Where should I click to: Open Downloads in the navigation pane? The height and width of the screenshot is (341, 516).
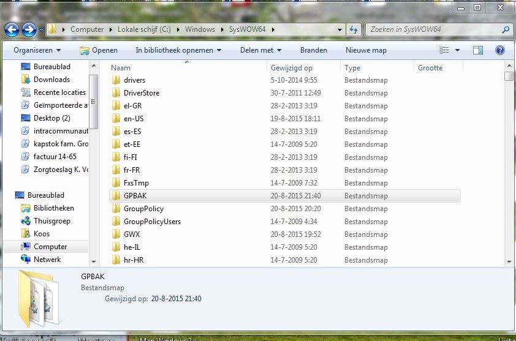(x=46, y=79)
